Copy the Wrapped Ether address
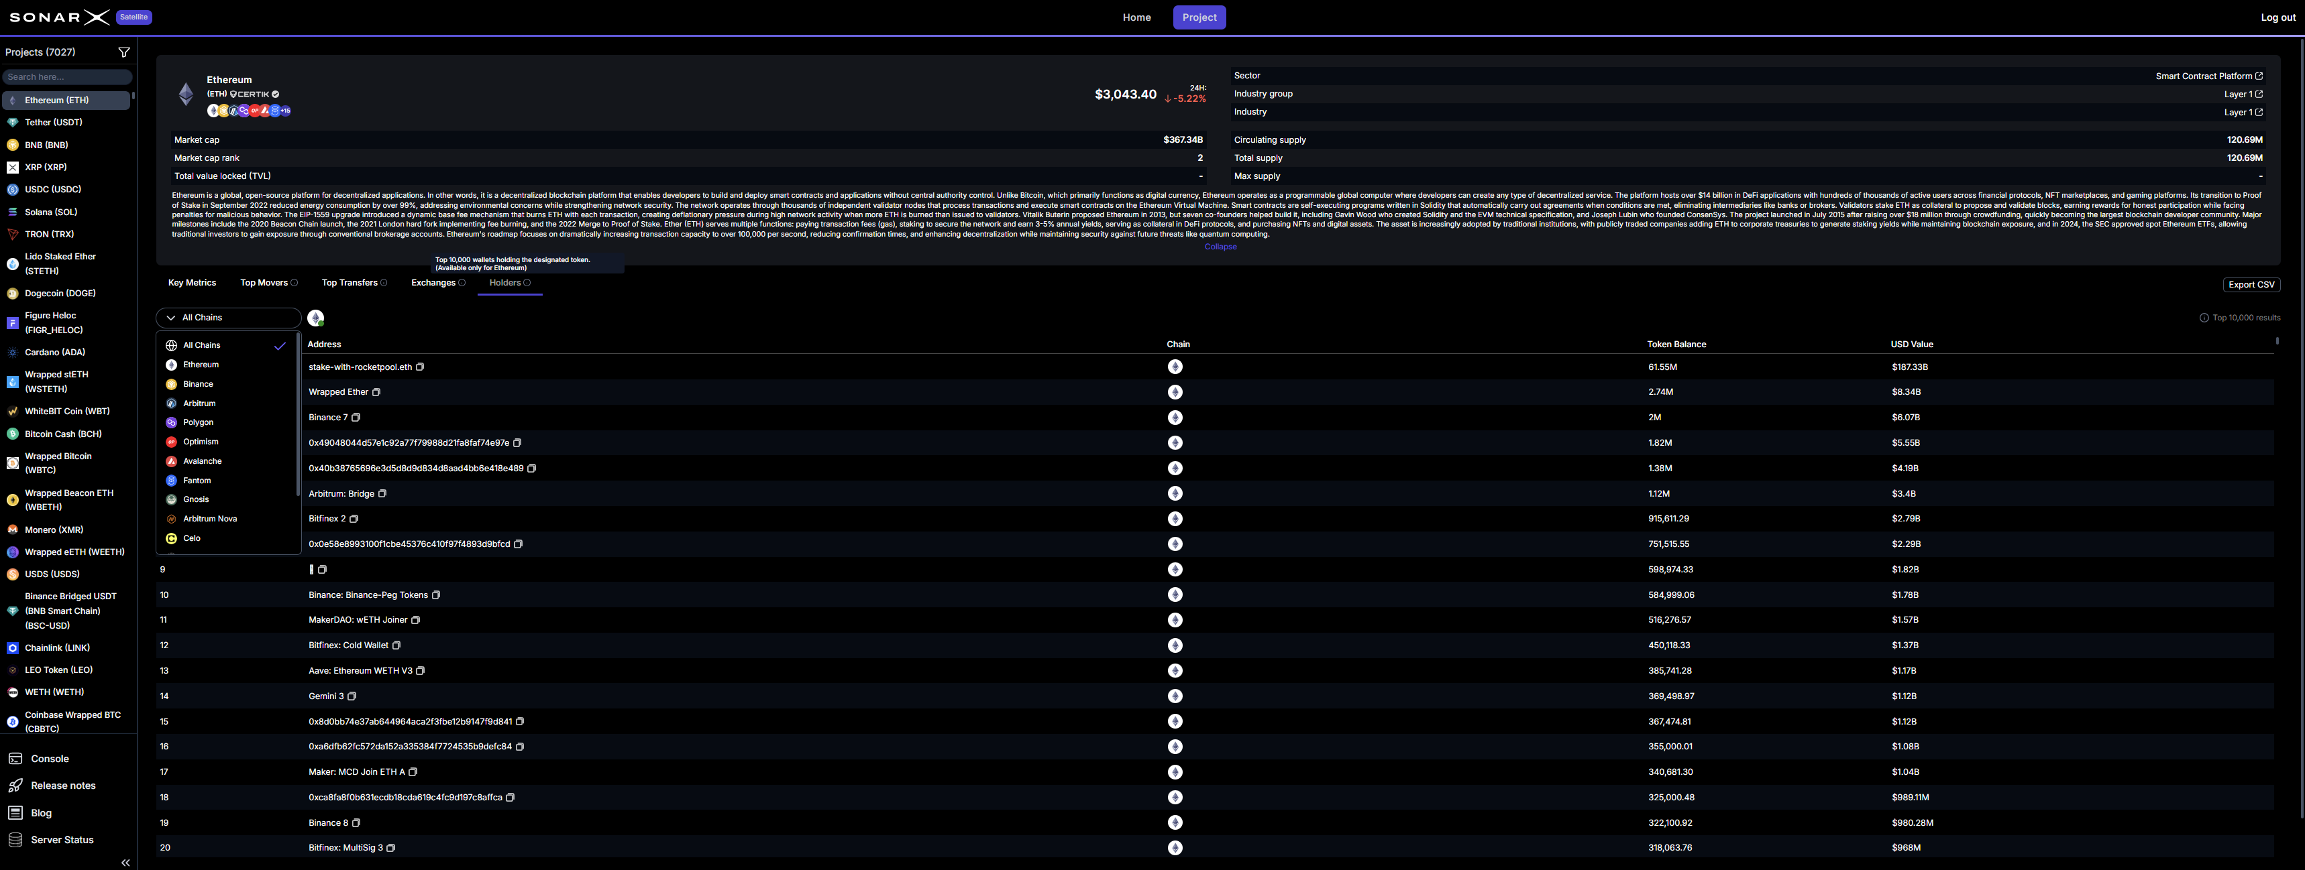Screen dimensions: 2305x870 (x=376, y=391)
